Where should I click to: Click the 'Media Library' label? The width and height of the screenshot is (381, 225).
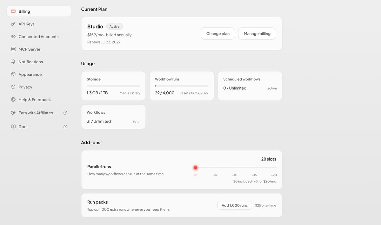coord(130,93)
